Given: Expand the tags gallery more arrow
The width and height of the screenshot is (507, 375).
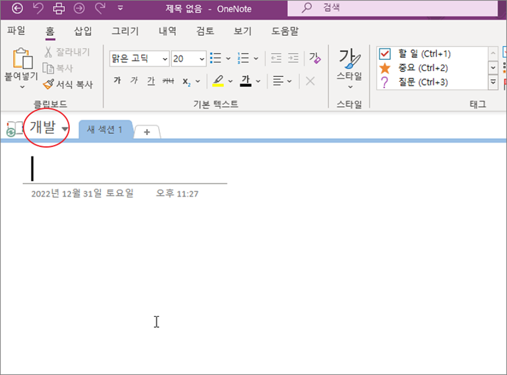Looking at the screenshot, I should point(493,82).
